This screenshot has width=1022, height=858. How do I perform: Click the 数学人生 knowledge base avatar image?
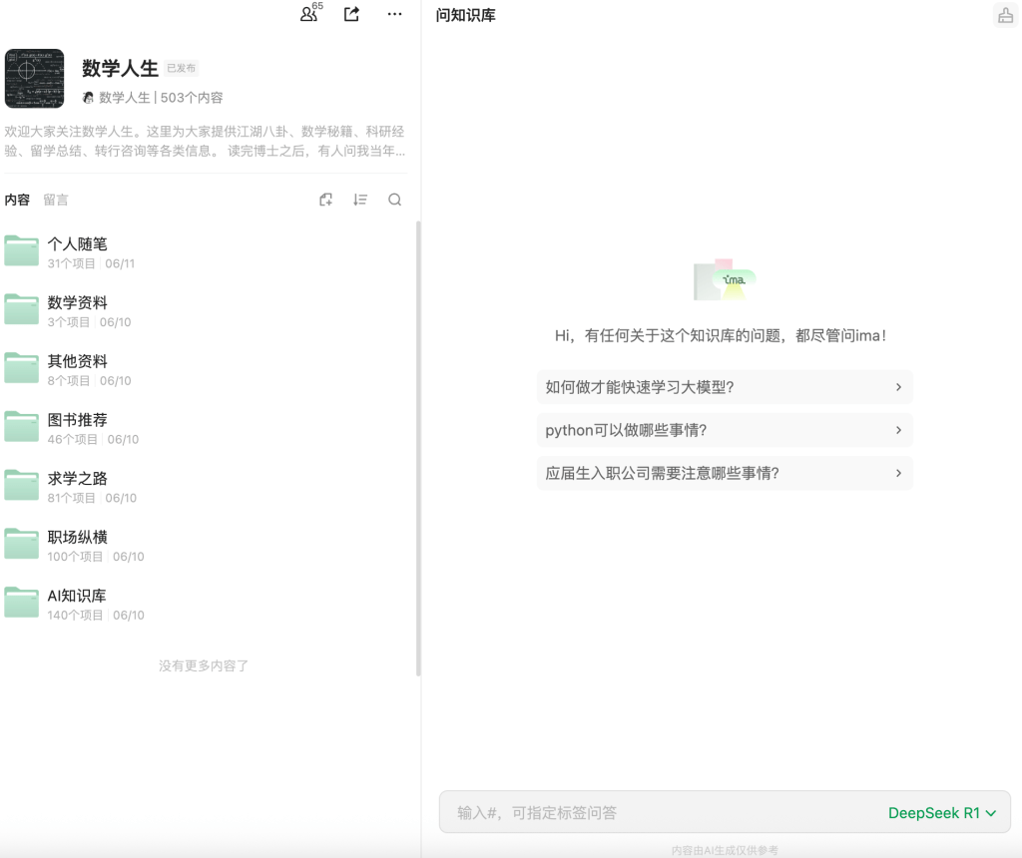tap(34, 79)
